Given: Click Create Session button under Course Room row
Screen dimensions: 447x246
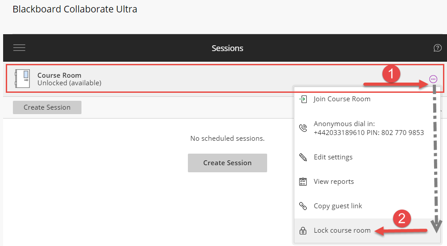Looking at the screenshot, I should [47, 107].
